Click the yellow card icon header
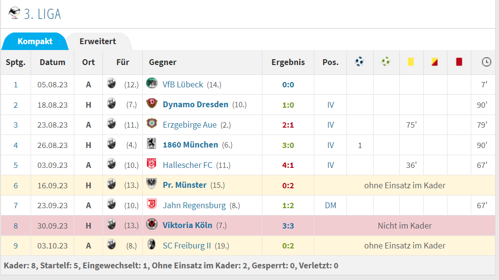The image size is (499, 280). coord(411,62)
